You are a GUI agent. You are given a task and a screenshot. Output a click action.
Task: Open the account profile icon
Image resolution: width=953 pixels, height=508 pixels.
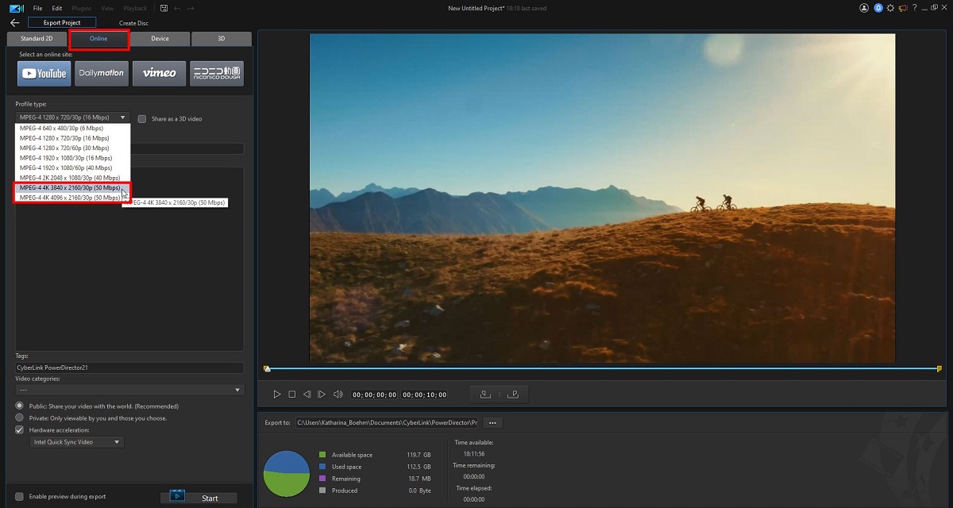click(x=864, y=8)
